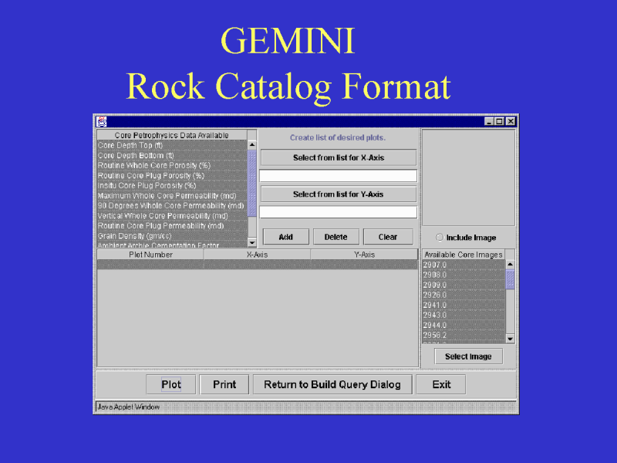The height and width of the screenshot is (463, 617).
Task: Click the core image preview area
Action: coord(468,178)
